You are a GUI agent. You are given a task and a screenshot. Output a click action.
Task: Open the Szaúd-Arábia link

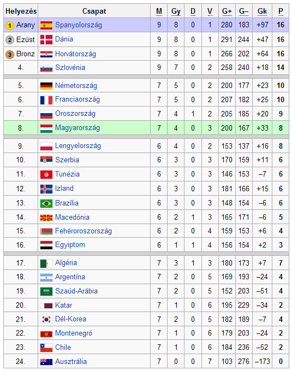pyautogui.click(x=76, y=291)
